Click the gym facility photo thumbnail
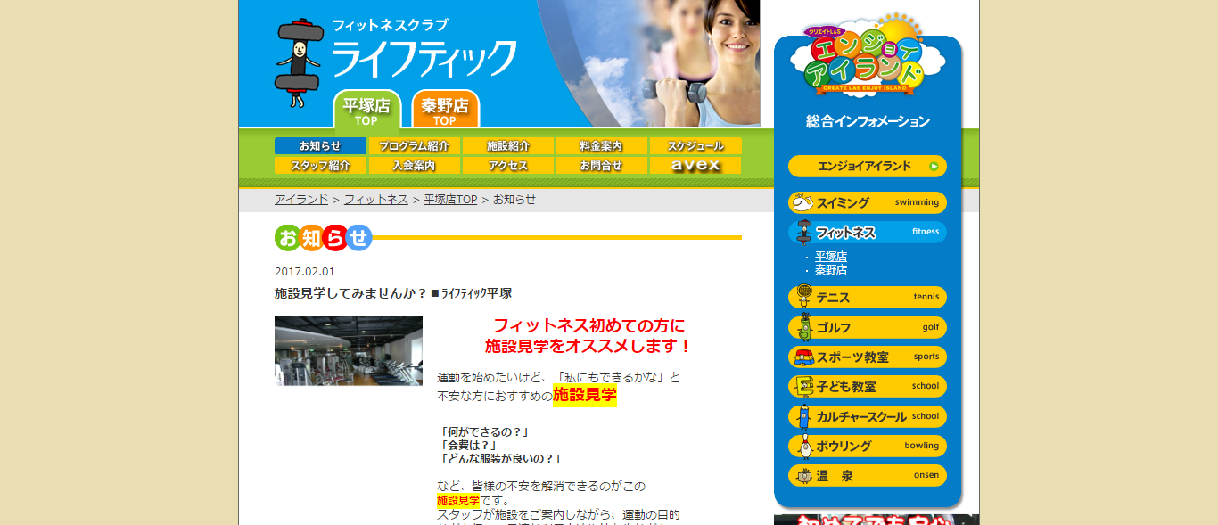This screenshot has width=1218, height=525. 349,351
